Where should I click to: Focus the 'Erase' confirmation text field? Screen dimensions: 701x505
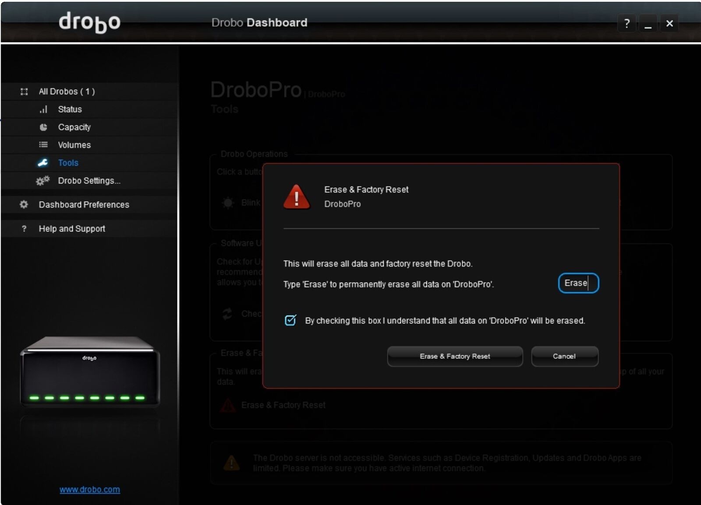pos(578,283)
